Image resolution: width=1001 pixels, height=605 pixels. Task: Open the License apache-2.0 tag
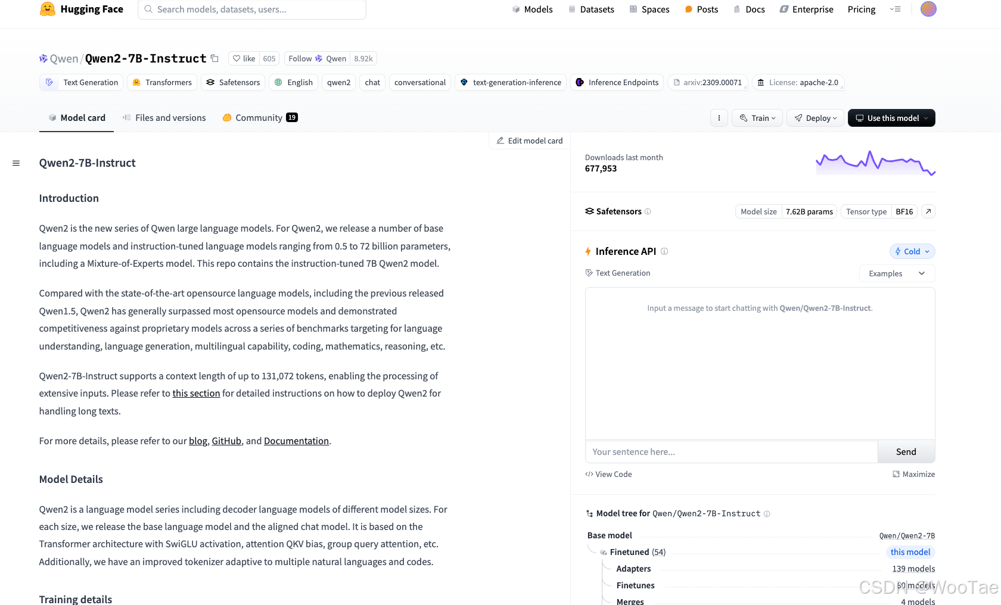pos(798,82)
